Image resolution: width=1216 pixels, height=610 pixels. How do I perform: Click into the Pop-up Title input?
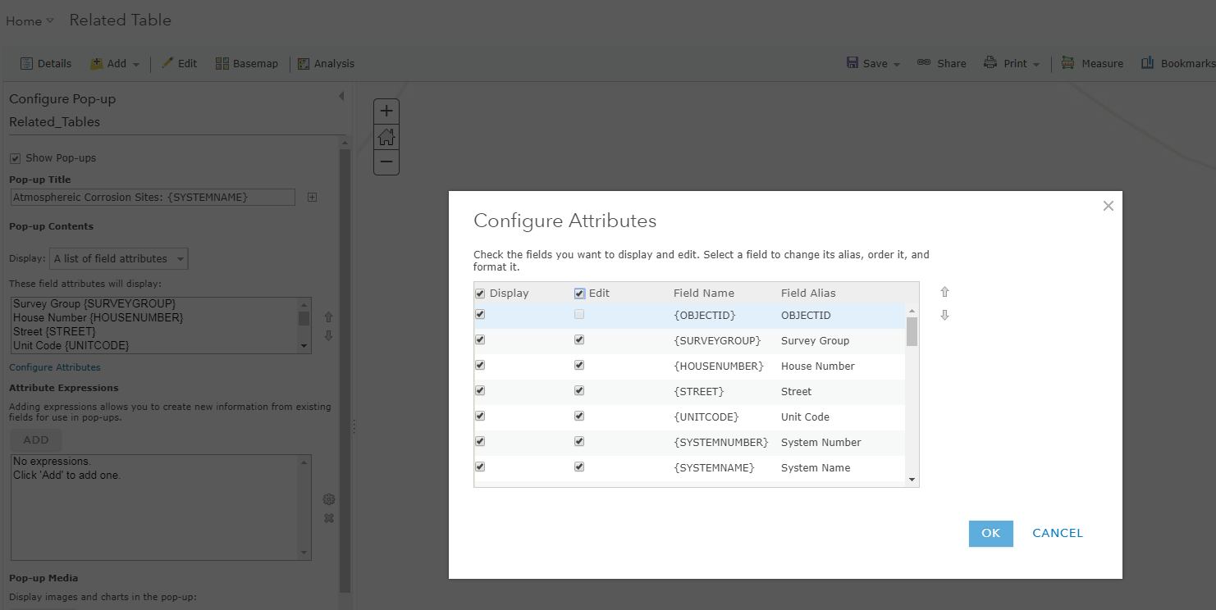[x=153, y=198]
